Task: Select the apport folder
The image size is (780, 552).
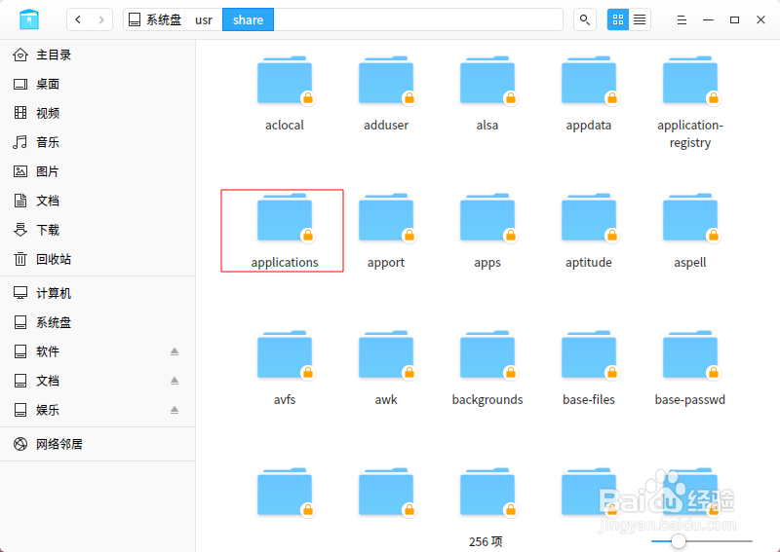Action: pos(386,231)
